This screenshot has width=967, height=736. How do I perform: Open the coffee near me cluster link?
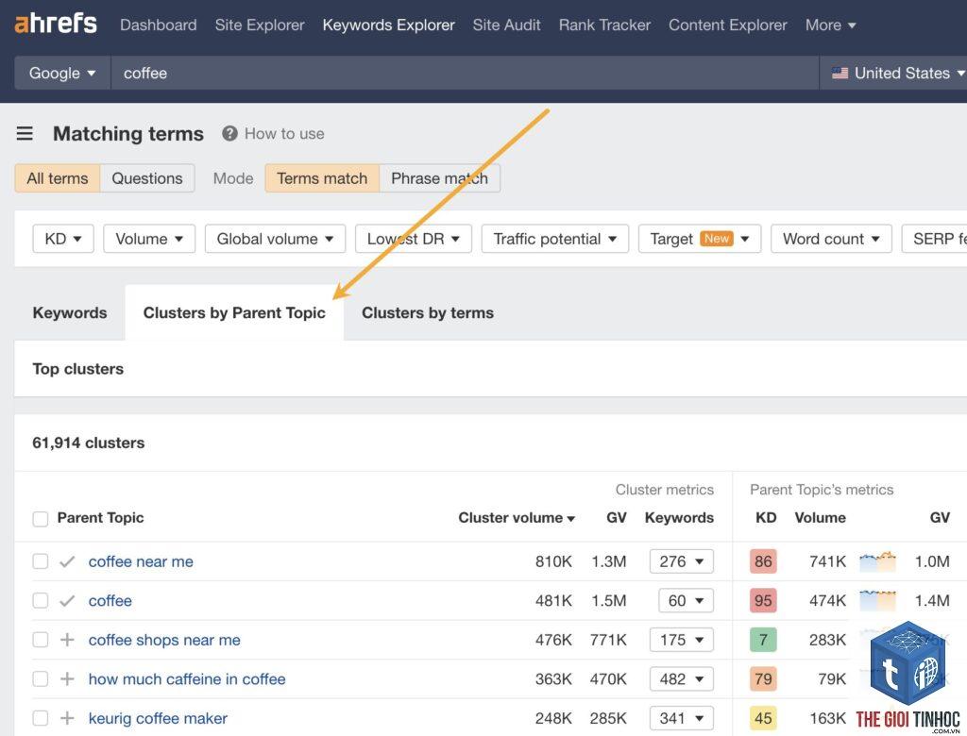[141, 561]
